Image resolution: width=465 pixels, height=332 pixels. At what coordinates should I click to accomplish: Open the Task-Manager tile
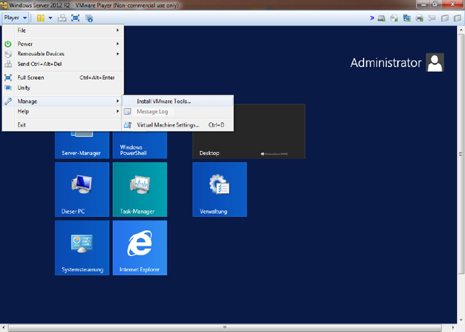tap(140, 190)
